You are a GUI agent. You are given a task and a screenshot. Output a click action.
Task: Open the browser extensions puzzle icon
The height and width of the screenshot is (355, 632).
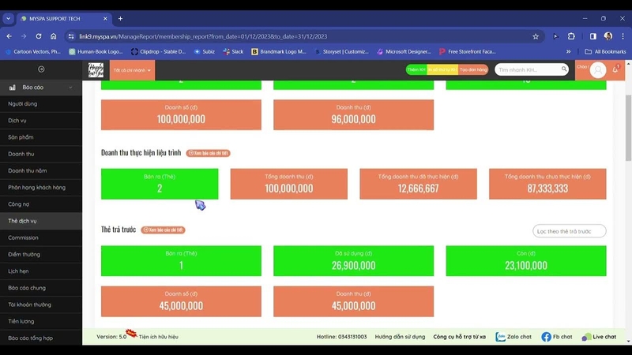(x=571, y=36)
